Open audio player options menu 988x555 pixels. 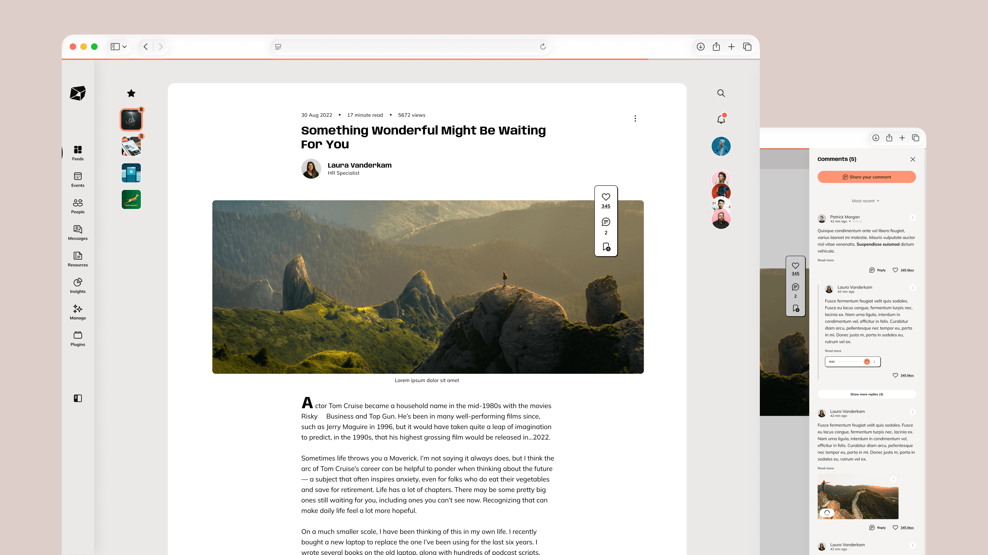[874, 362]
